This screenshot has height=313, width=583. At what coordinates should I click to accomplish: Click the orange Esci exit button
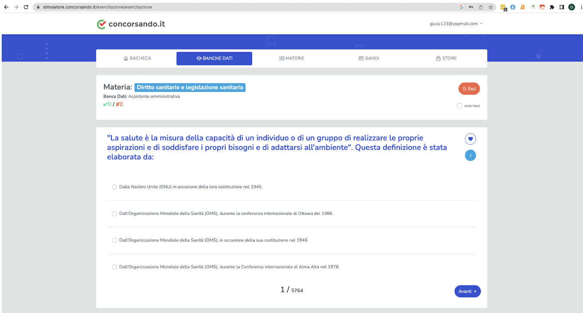[469, 88]
